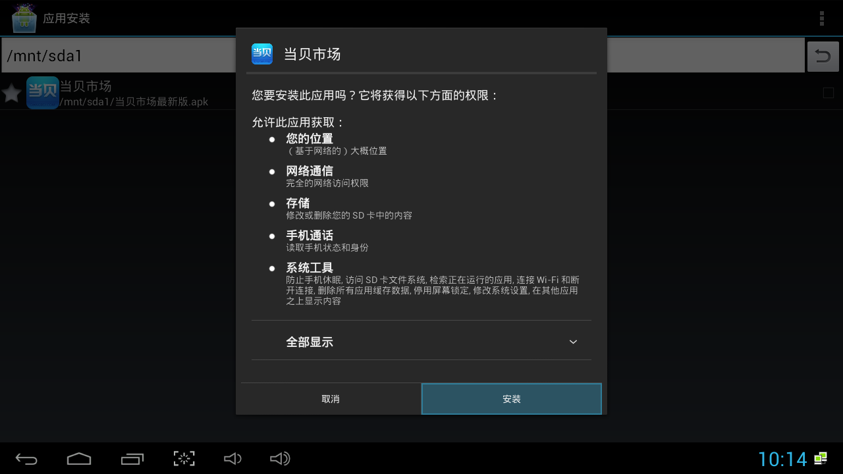Screen dimensions: 843x474
Task: Select the file path 当贝市场最新版.apk
Action: [x=134, y=101]
